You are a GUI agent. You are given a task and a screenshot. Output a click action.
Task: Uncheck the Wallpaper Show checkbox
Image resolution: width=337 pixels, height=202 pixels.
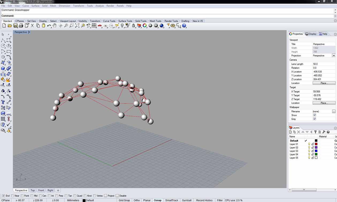[x=315, y=115]
